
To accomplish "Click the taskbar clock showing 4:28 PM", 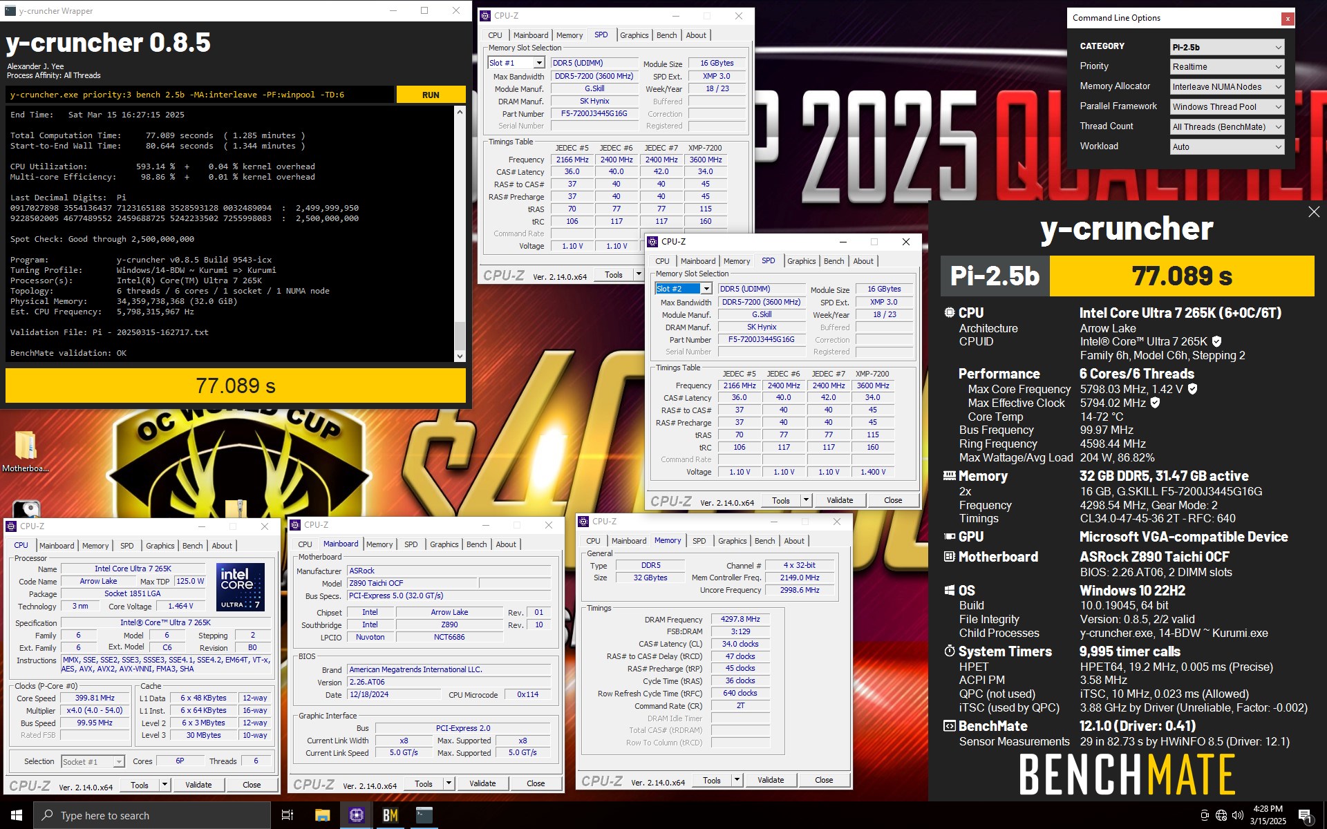I will (x=1268, y=815).
